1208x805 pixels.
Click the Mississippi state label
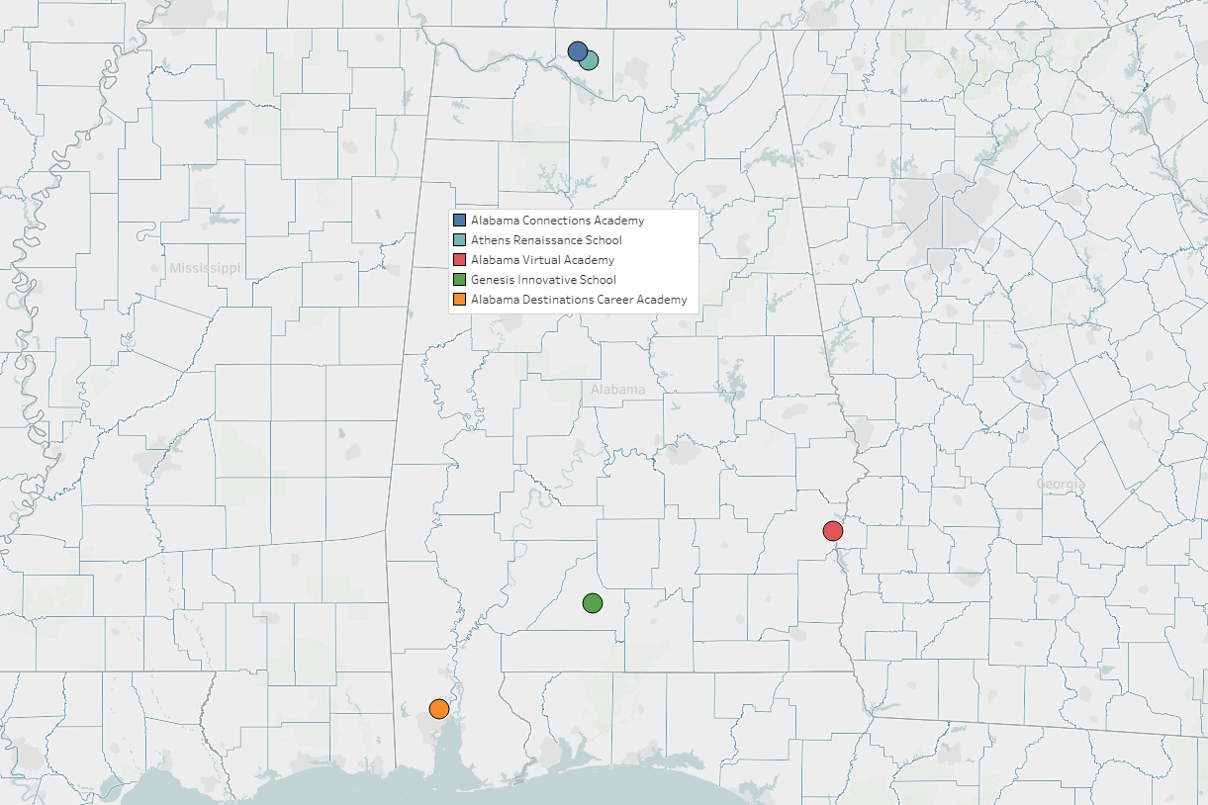coord(205,268)
